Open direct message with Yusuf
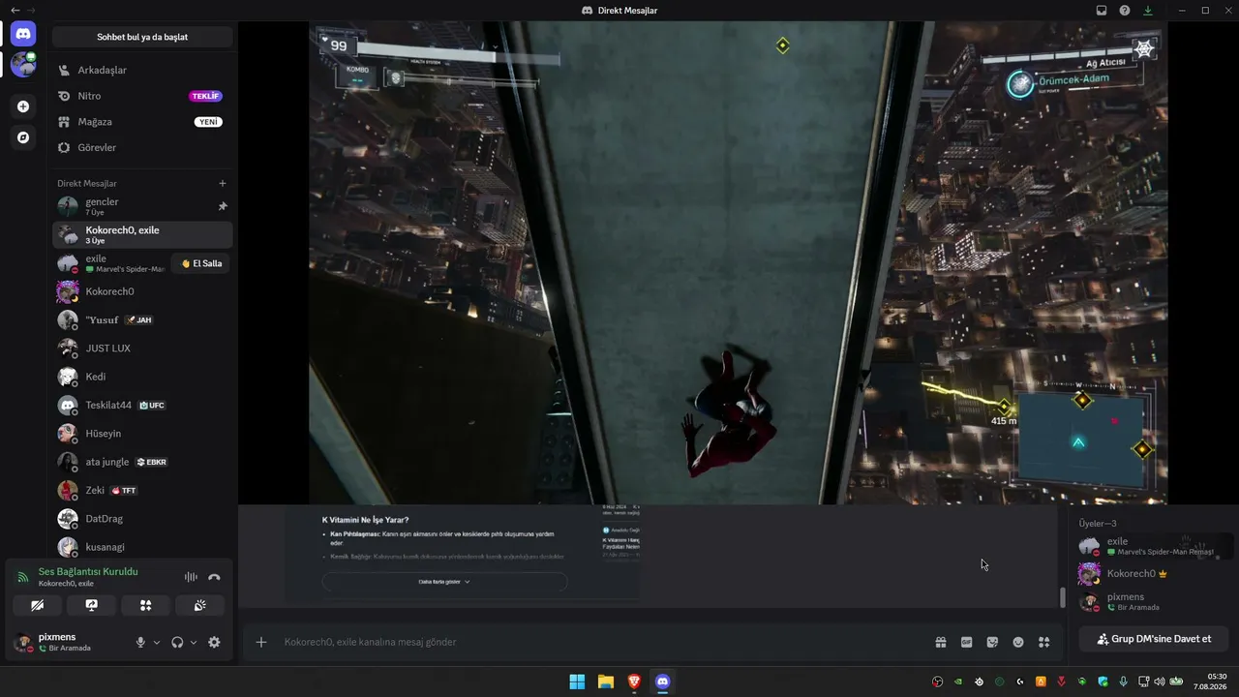This screenshot has width=1239, height=697. pyautogui.click(x=142, y=319)
